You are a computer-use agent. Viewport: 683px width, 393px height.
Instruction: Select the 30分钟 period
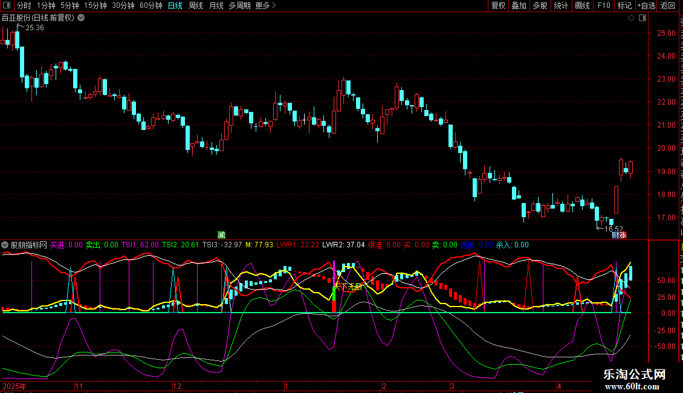(123, 5)
